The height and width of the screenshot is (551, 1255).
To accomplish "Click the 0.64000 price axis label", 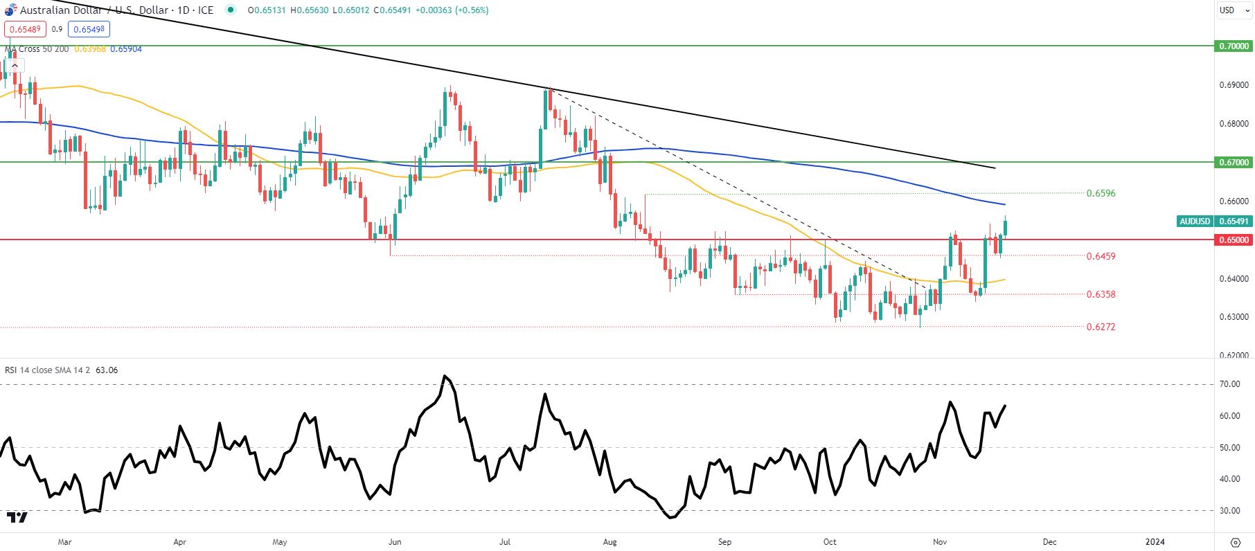I will click(1234, 279).
